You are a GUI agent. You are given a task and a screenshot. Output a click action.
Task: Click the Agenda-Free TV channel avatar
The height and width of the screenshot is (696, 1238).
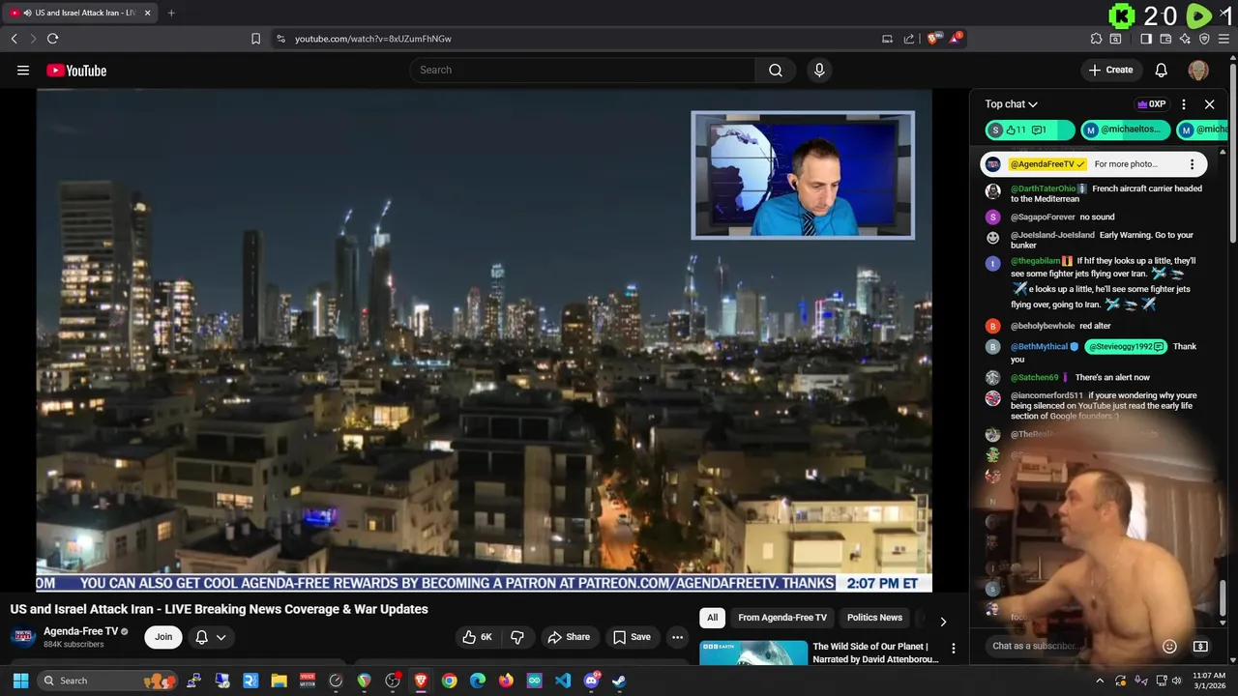click(23, 637)
